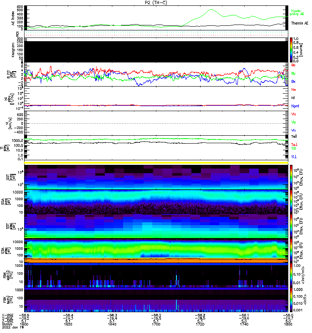This screenshot has height=333, width=312.
Task: Click the date label 2022 Jan 19
Action: [13, 327]
